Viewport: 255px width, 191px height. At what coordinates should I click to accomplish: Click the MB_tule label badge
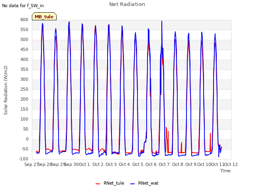tap(44, 16)
